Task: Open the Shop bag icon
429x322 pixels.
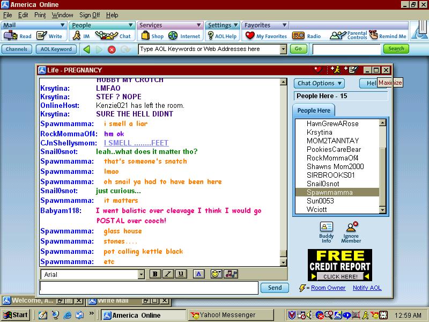Action: [x=152, y=36]
